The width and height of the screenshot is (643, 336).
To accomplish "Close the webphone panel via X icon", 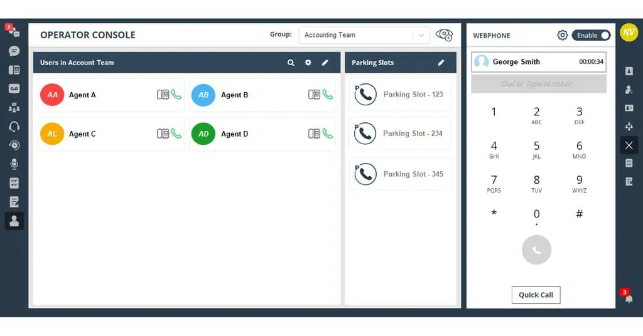I will pos(629,145).
